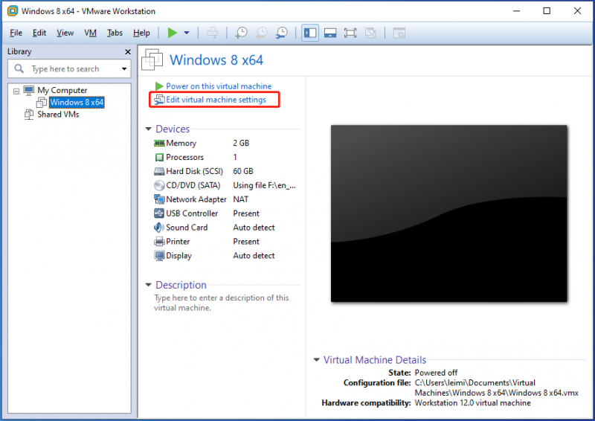Click the library search input field
This screenshot has width=595, height=421.
[x=70, y=68]
